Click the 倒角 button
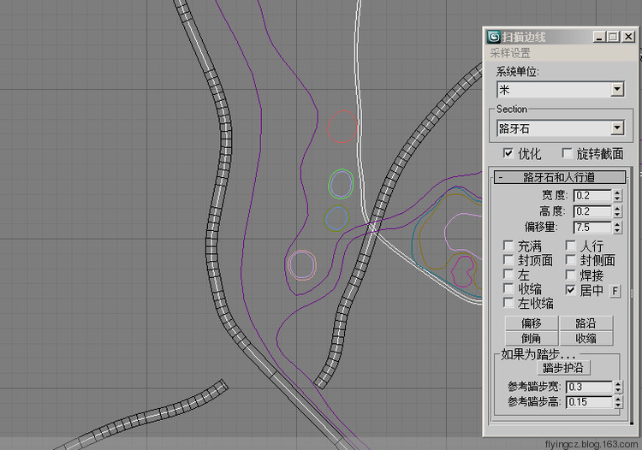 coord(532,339)
